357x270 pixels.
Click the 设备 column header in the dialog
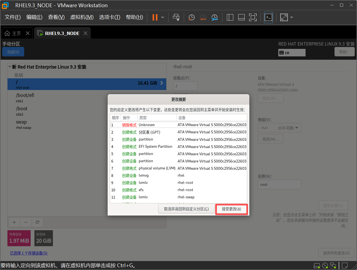(212, 118)
